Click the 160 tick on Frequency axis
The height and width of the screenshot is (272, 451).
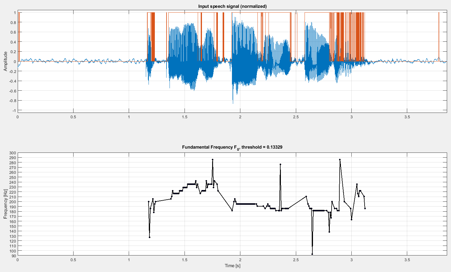tap(13, 221)
